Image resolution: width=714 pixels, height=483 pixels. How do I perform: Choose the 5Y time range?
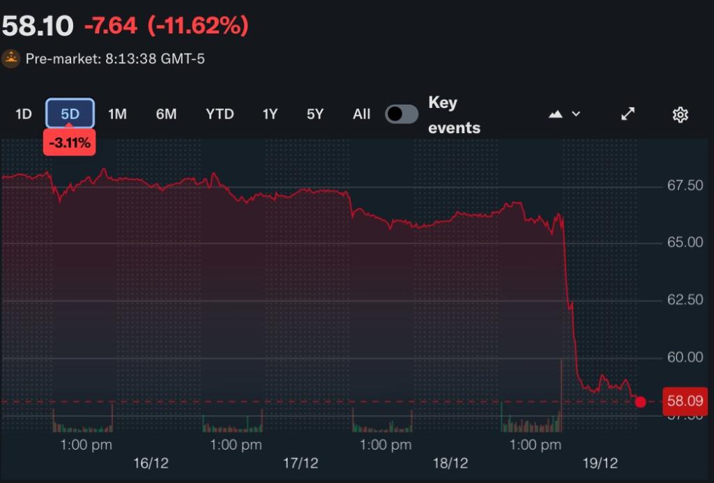315,114
